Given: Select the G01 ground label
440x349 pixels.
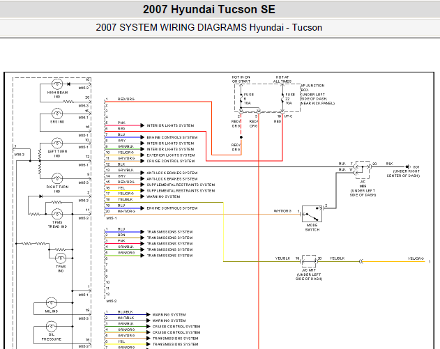Looking at the screenshot, I should tap(416, 167).
